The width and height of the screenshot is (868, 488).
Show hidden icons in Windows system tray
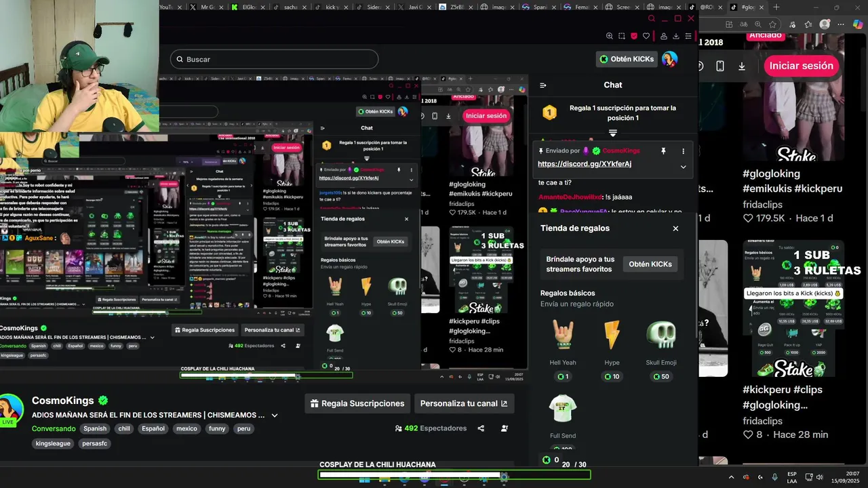731,477
